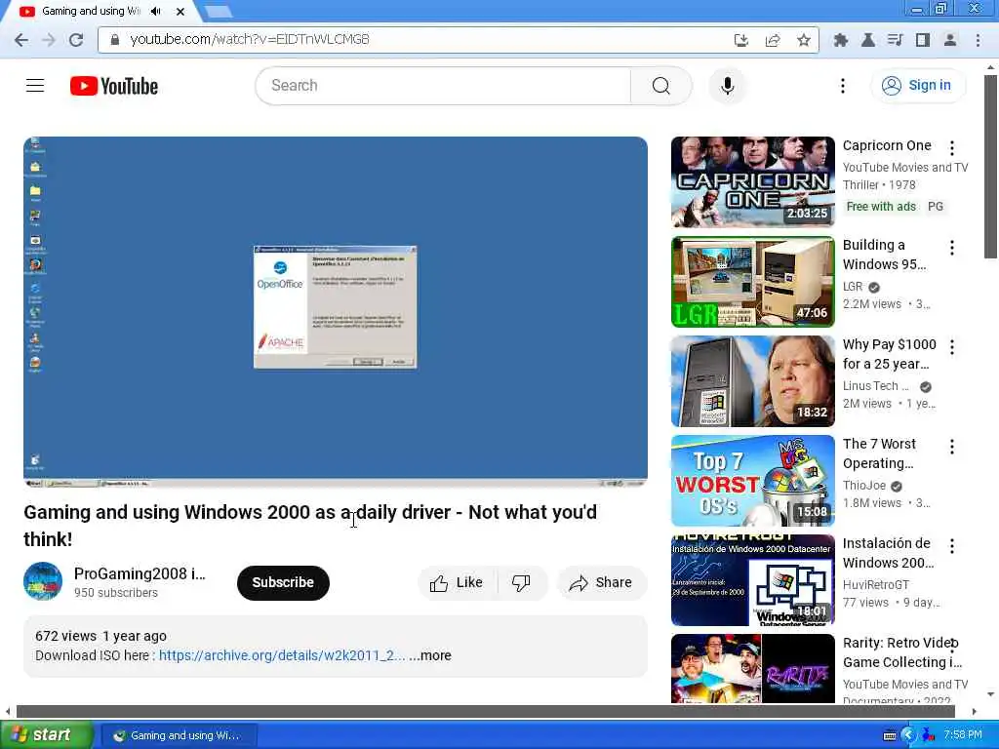Click the Sign in button
This screenshot has height=749, width=999.
click(918, 86)
